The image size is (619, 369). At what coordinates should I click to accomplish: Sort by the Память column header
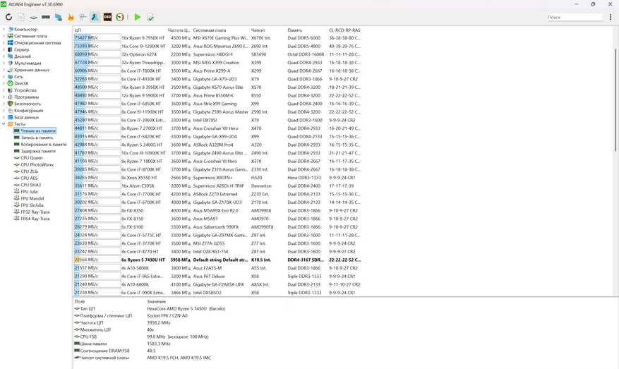[307, 30]
